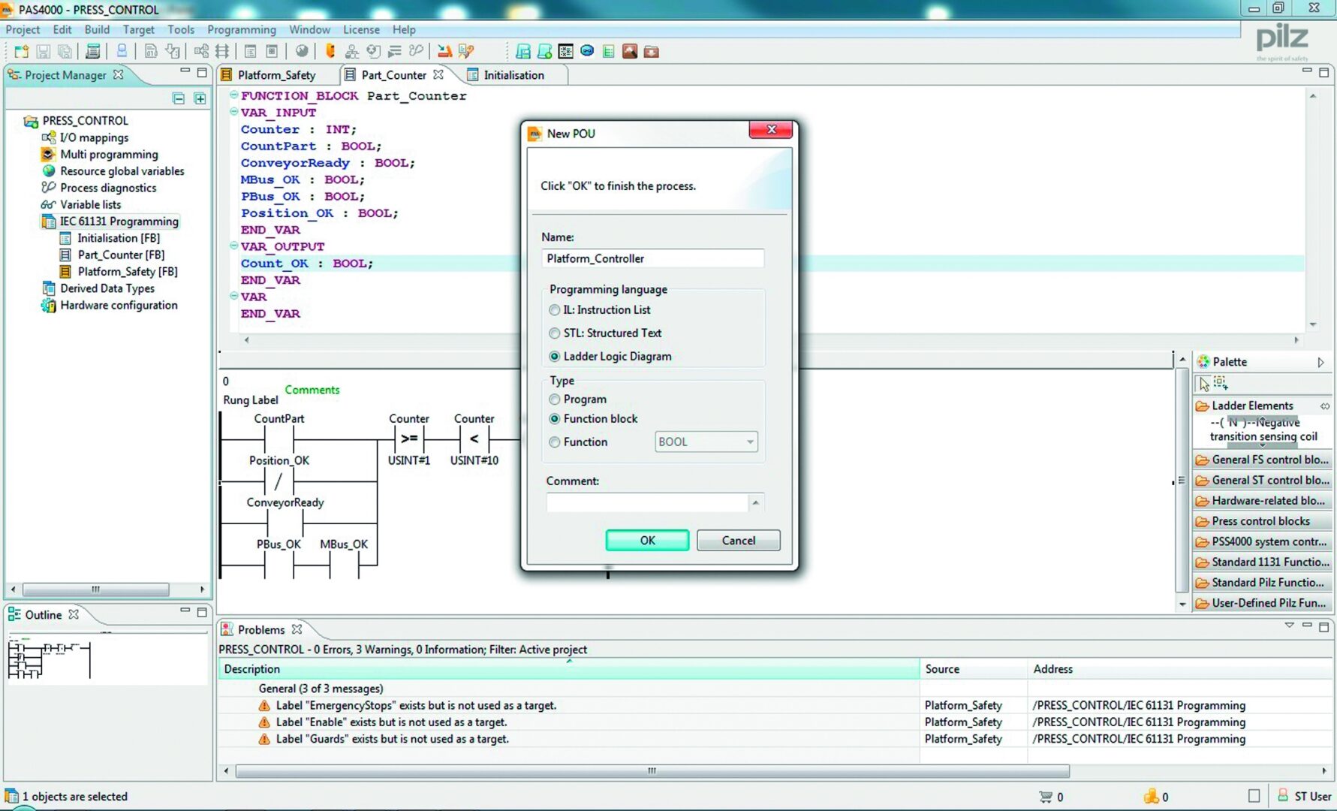
Task: Click the new project toolbar icon
Action: (21, 51)
